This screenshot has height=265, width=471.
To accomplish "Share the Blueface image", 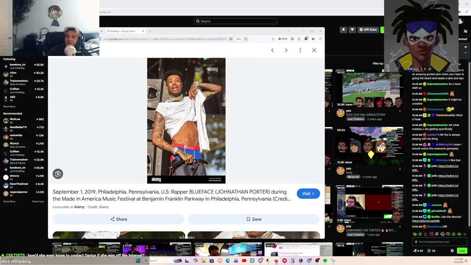I will tap(119, 219).
